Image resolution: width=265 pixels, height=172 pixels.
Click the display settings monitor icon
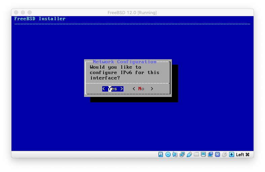coord(203,154)
